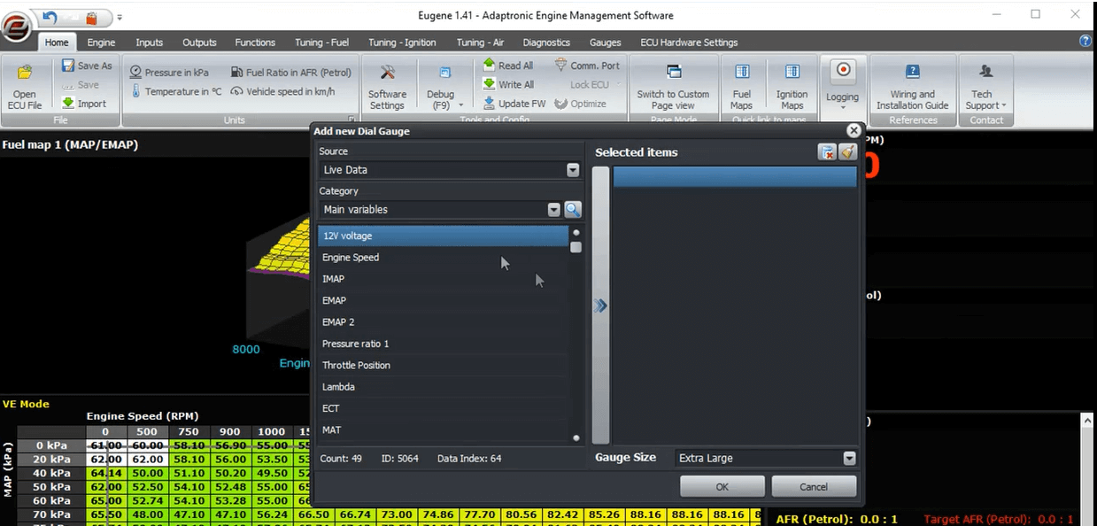Open Tech Support menu
Image resolution: width=1097 pixels, height=526 pixels.
(x=985, y=87)
